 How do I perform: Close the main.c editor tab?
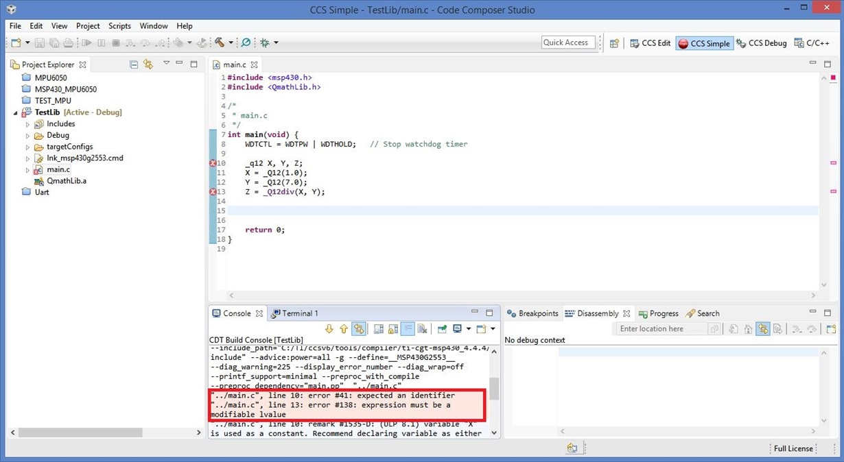coord(254,64)
